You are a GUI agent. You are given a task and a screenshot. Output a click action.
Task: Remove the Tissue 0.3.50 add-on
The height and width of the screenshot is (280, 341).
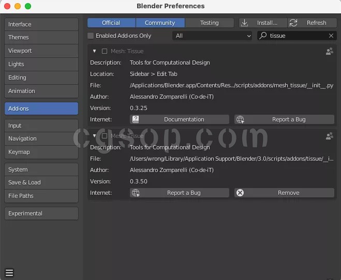coord(284,193)
